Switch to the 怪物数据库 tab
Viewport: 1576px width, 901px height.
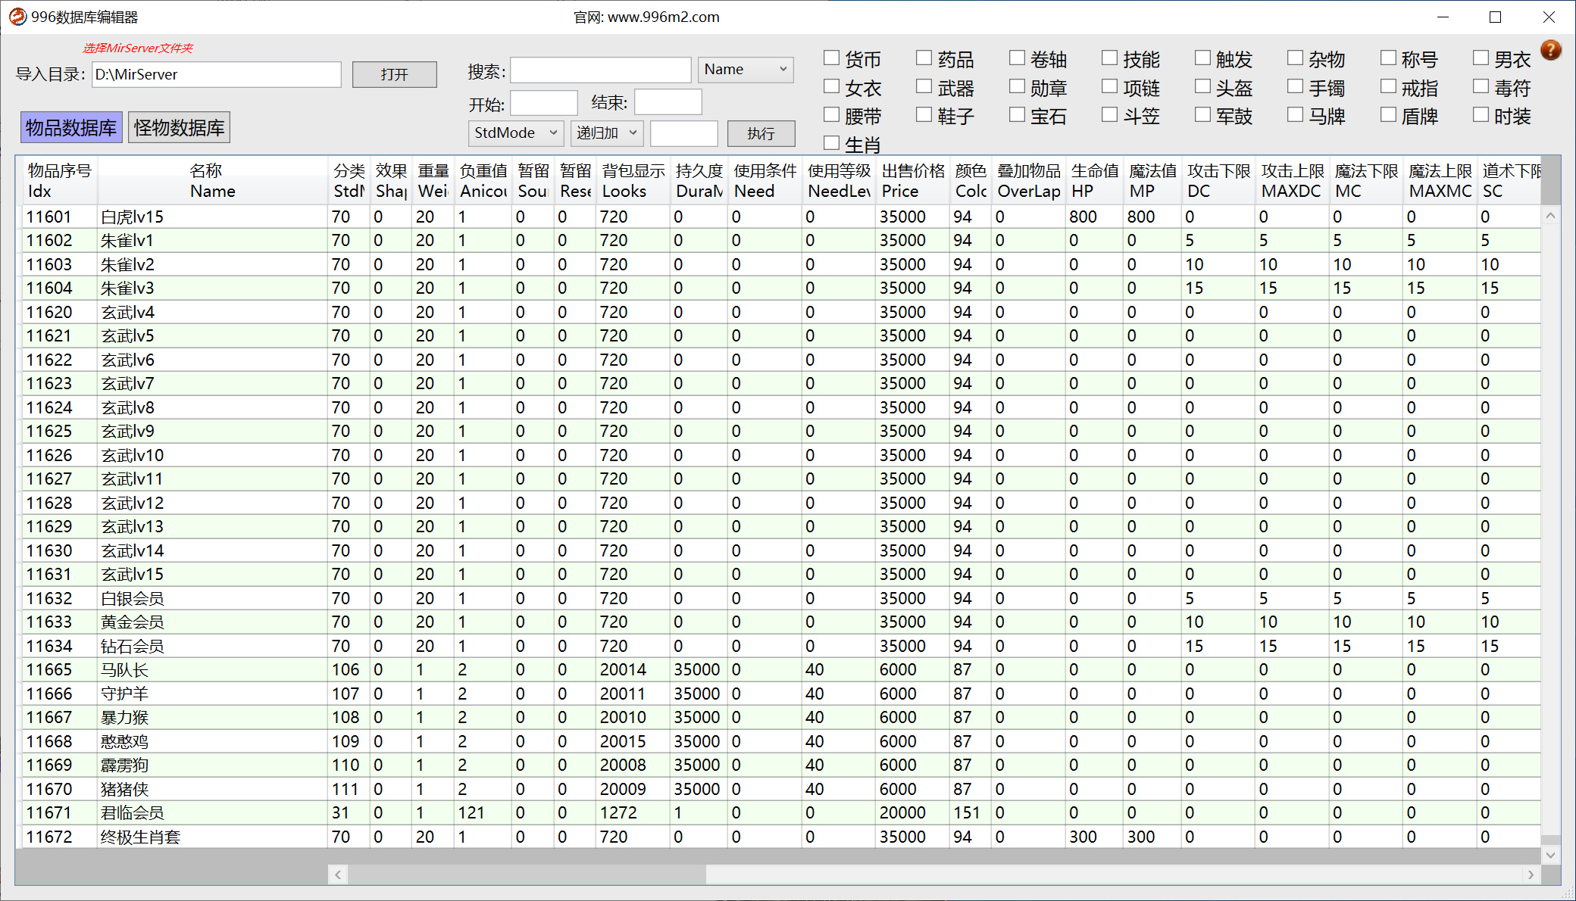tap(179, 128)
